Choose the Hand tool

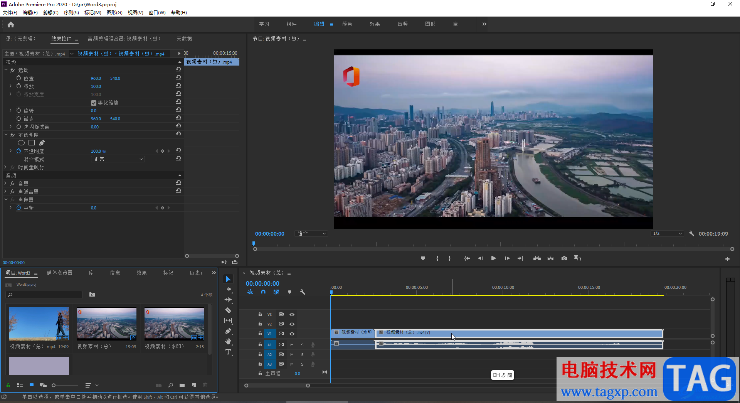tap(228, 341)
